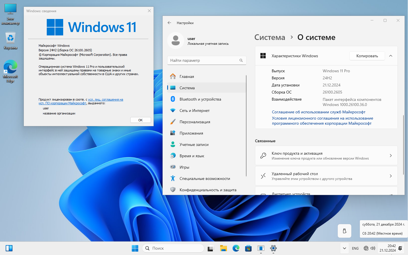
Task: Open Apps settings category
Action: tap(207, 133)
